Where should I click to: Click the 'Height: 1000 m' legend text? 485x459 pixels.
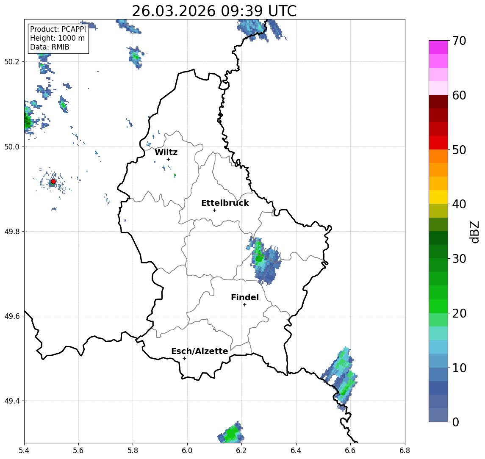click(57, 38)
